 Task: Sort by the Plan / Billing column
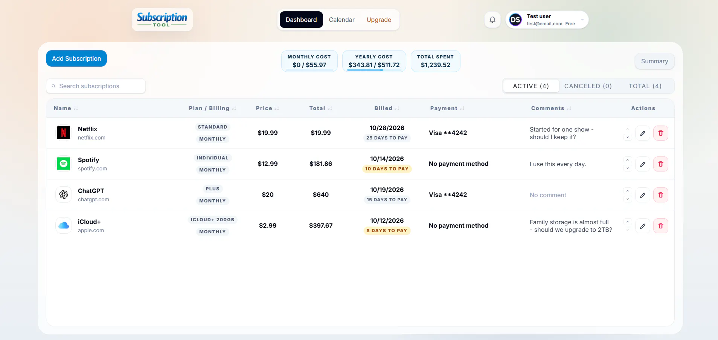pyautogui.click(x=212, y=108)
